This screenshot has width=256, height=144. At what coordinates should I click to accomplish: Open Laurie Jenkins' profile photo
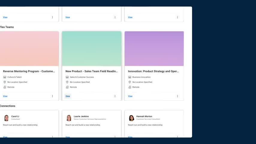[x=69, y=118]
